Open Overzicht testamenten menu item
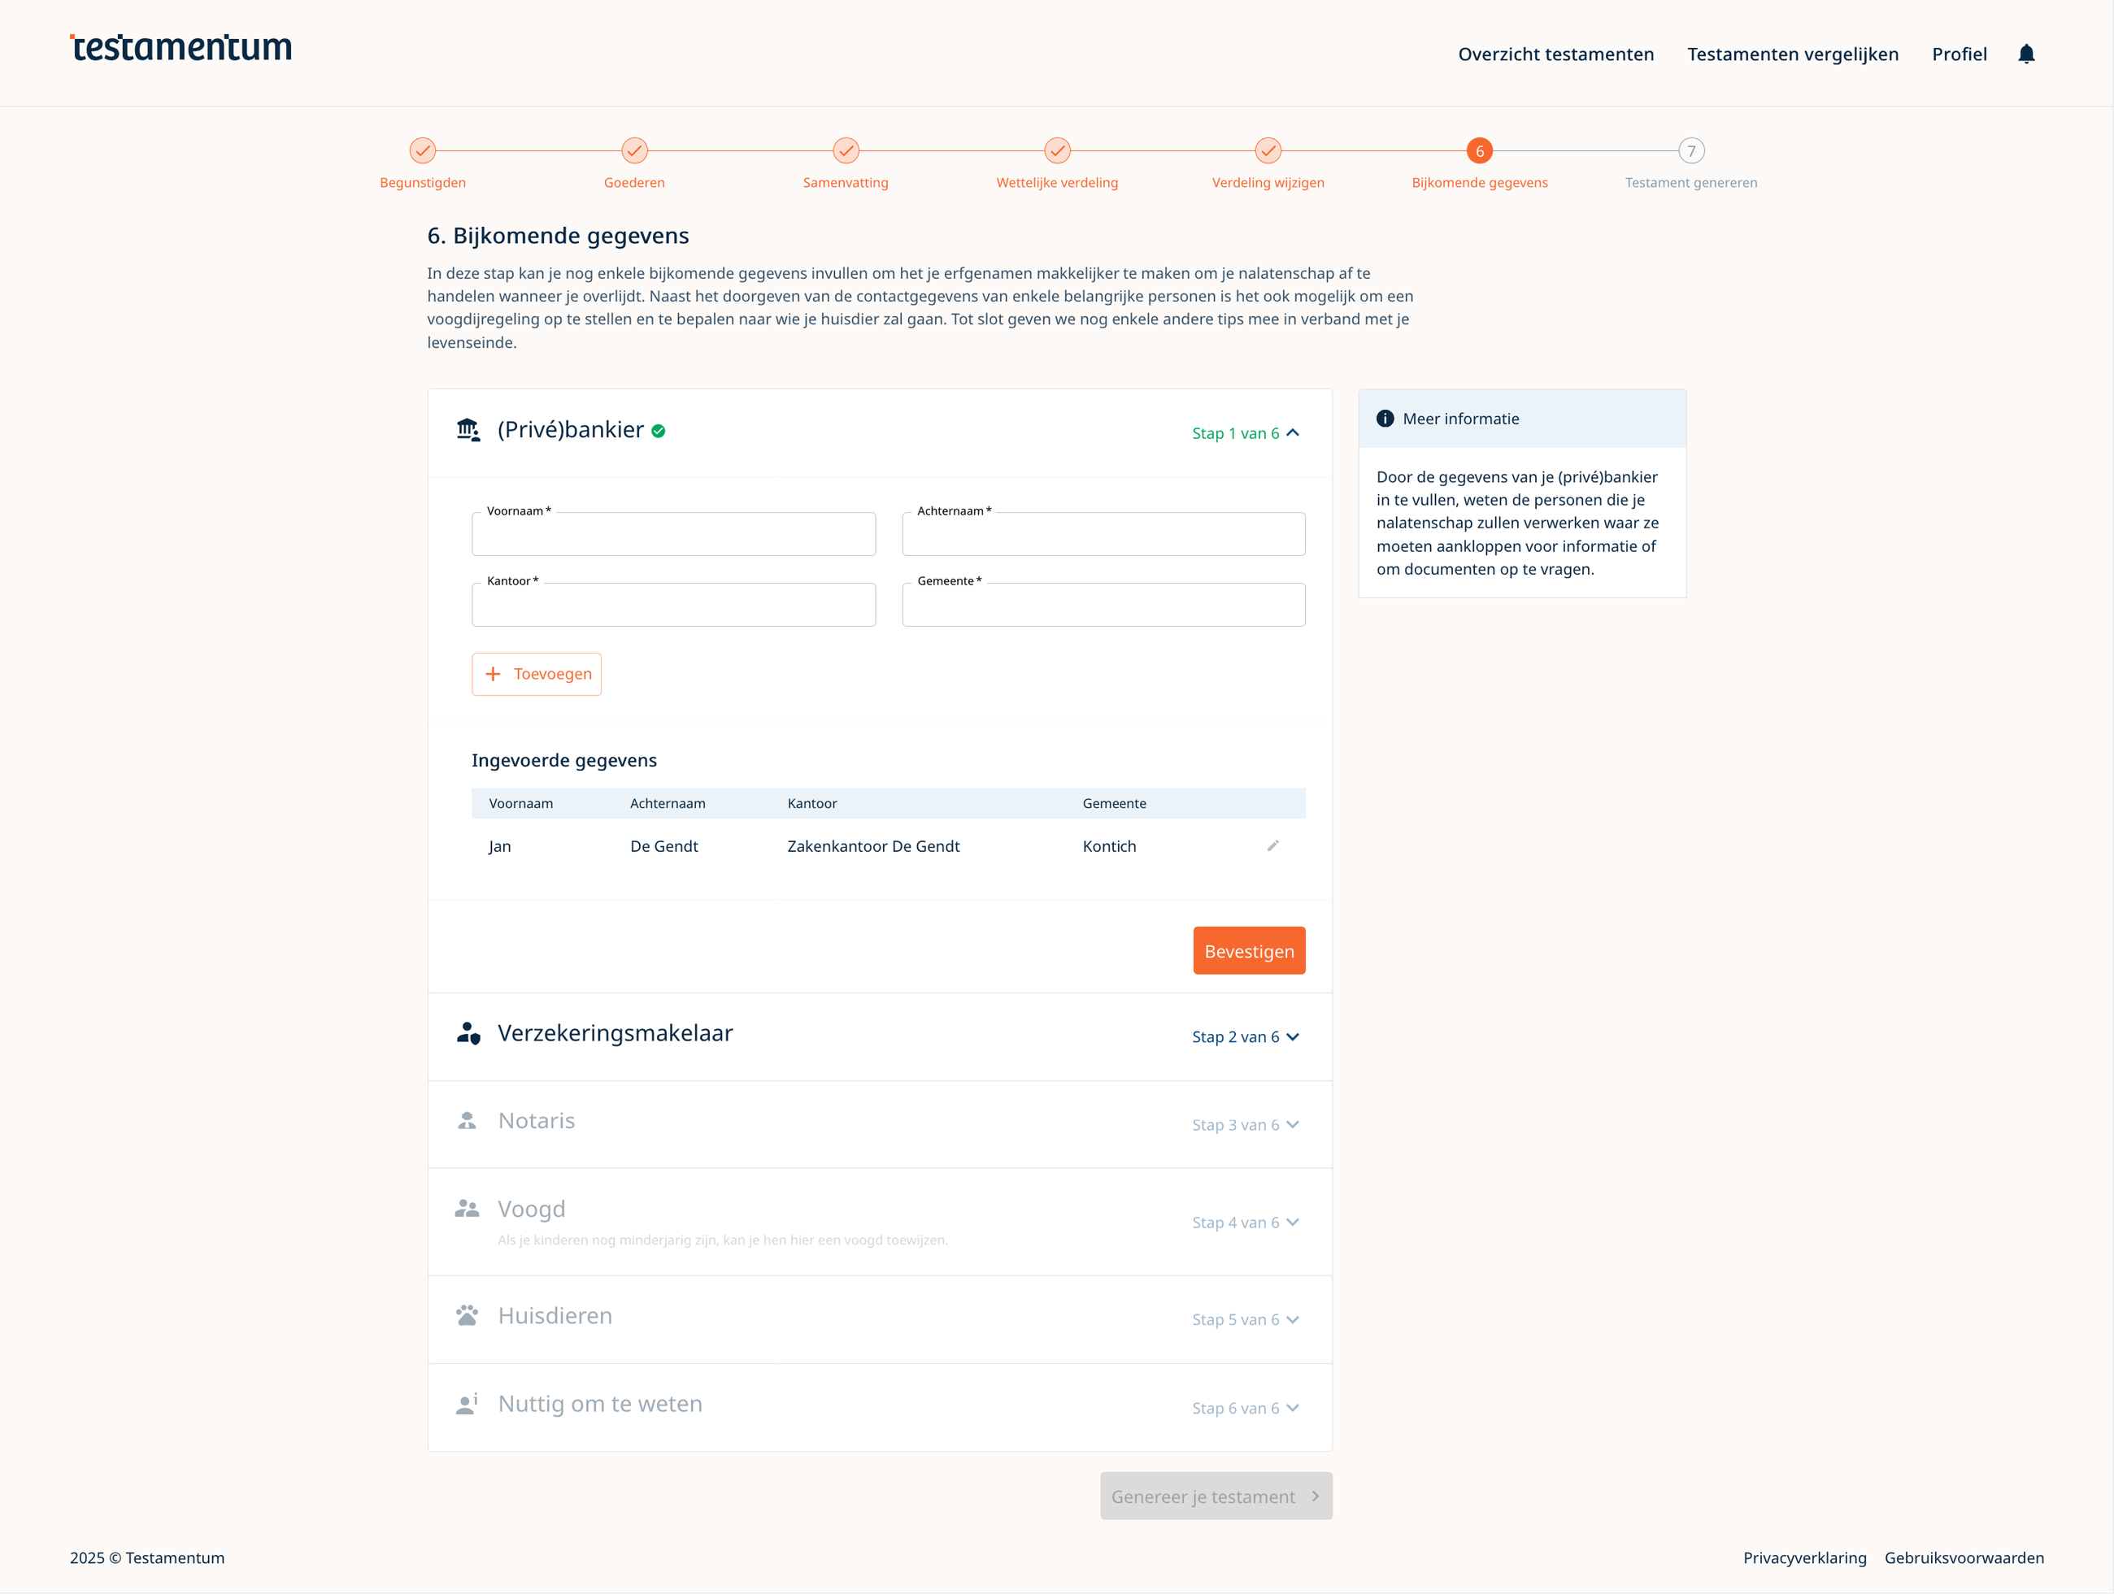The height and width of the screenshot is (1594, 2114). click(x=1555, y=54)
